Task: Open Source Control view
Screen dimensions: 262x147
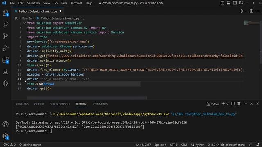Action: point(5,36)
